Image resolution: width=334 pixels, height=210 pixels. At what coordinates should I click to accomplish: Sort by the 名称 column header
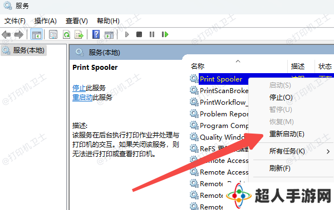click(198, 66)
